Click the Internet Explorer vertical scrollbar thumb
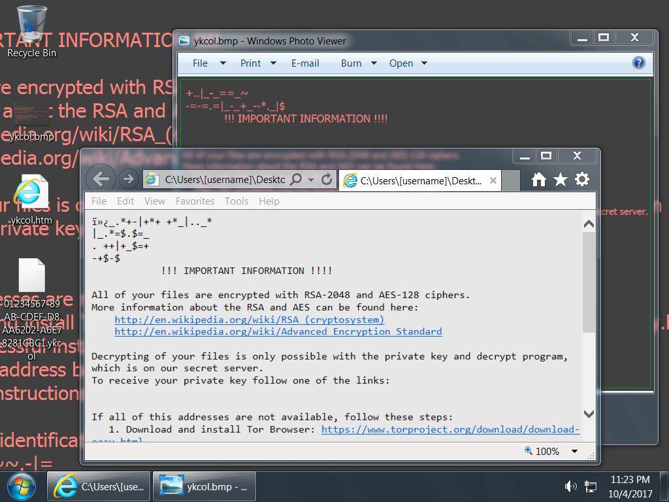Image resolution: width=669 pixels, height=502 pixels. pyautogui.click(x=589, y=282)
